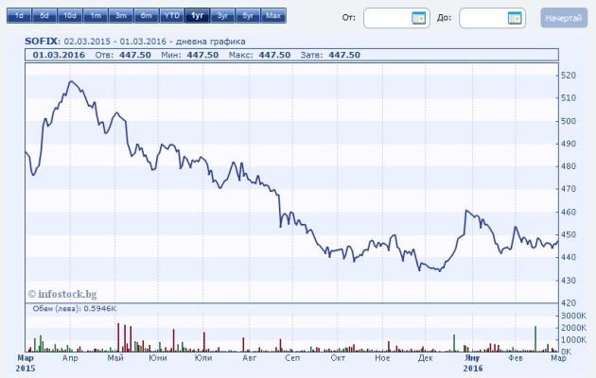Image resolution: width=596 pixels, height=378 pixels.
Task: Show the Max time range
Action: [272, 17]
